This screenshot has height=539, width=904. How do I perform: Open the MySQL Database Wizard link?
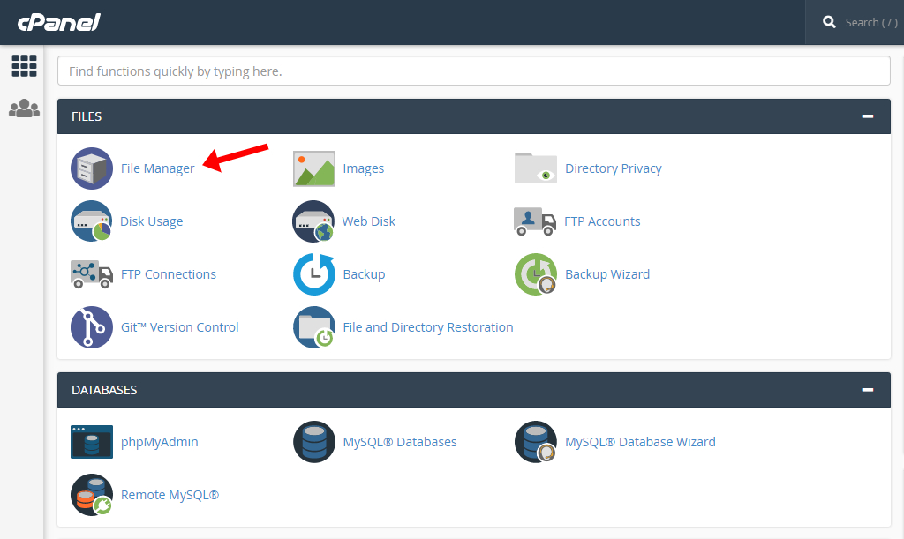pyautogui.click(x=640, y=442)
